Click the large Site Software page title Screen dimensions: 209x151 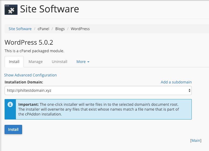tap(50, 9)
